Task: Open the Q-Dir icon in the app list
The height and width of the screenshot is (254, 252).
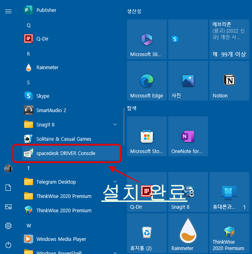Action: click(x=29, y=39)
